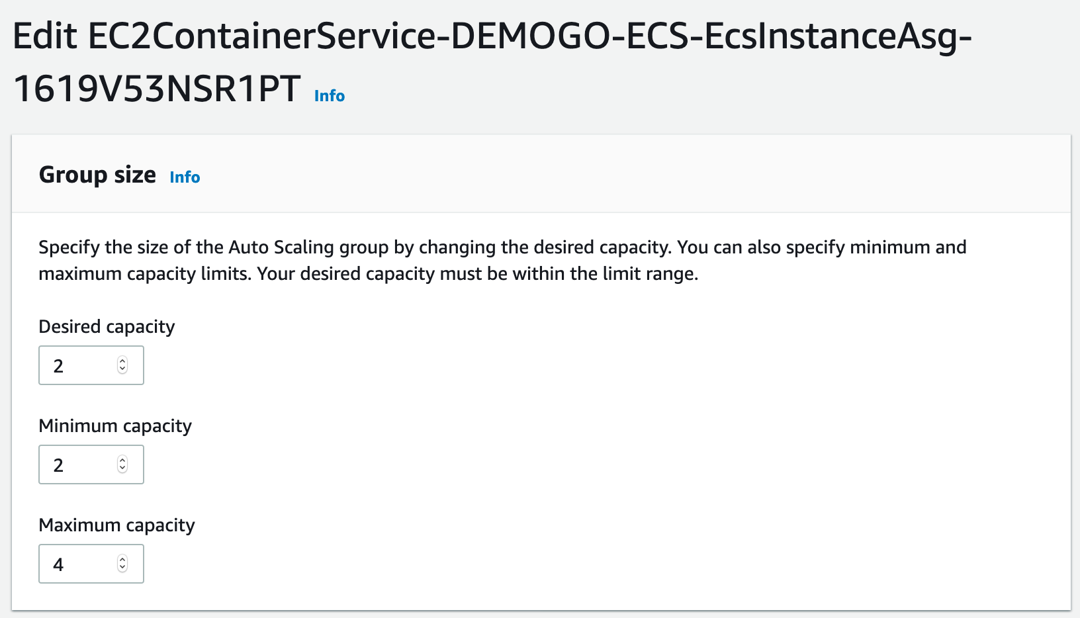
Task: Open Info link next to Group size
Action: (185, 177)
